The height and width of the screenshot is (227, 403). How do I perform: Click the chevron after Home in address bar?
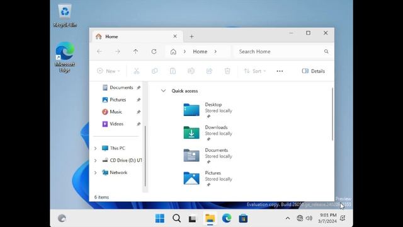(x=215, y=52)
